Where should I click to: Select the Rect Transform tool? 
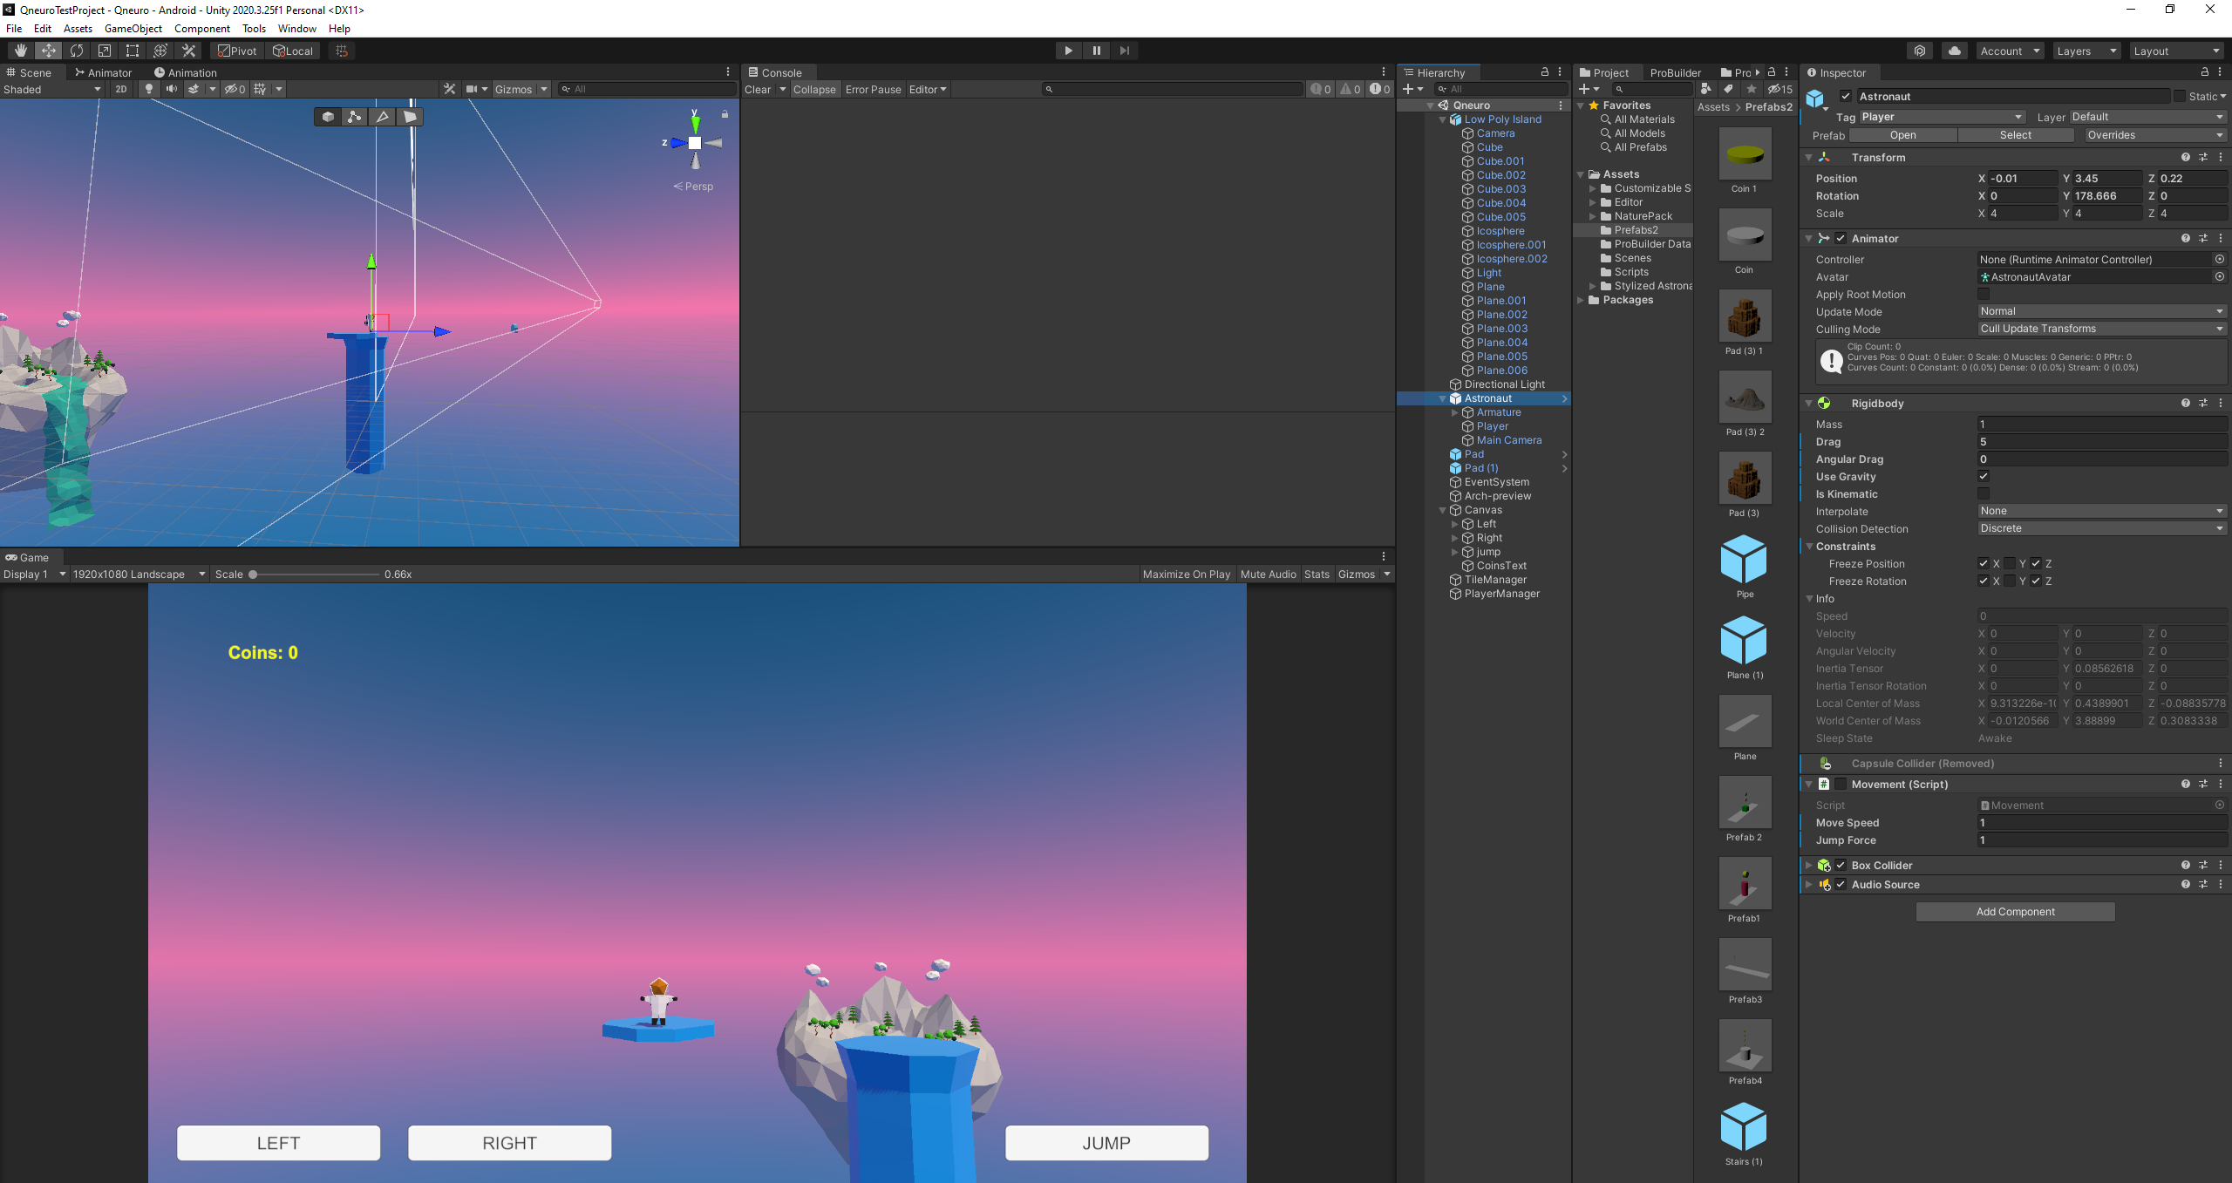(133, 51)
